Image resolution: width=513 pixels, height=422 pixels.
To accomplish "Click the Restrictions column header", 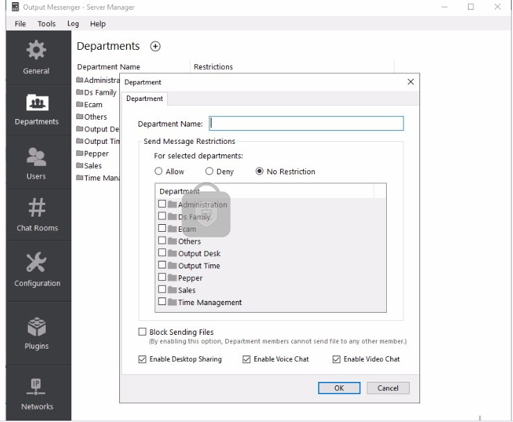I will 214,67.
